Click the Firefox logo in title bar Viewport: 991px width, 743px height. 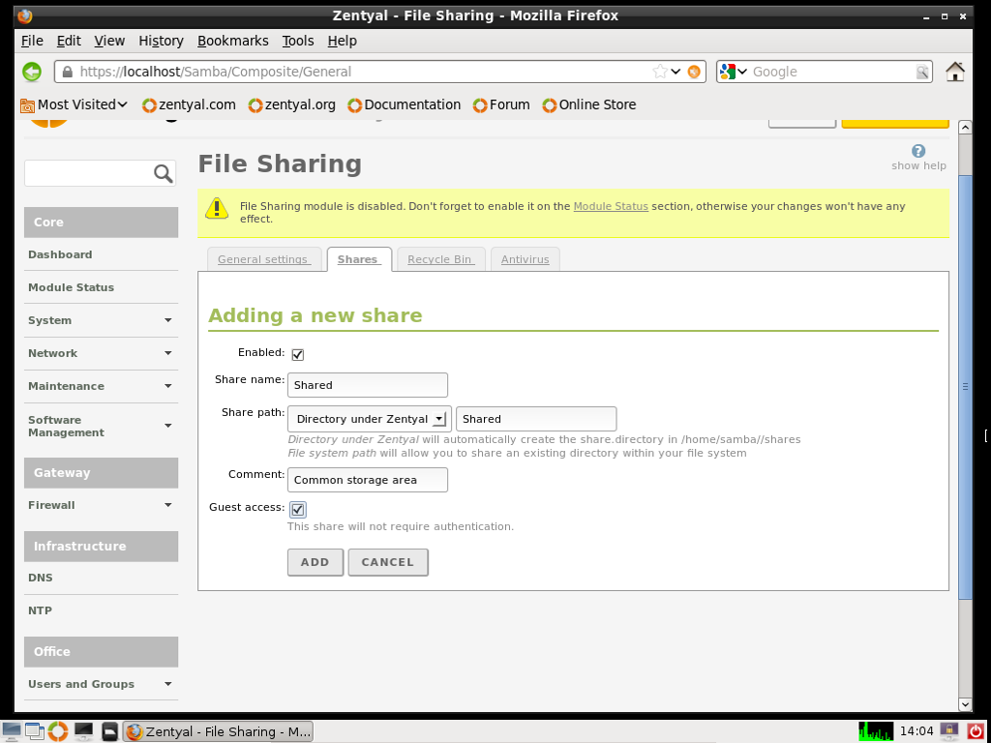[24, 15]
